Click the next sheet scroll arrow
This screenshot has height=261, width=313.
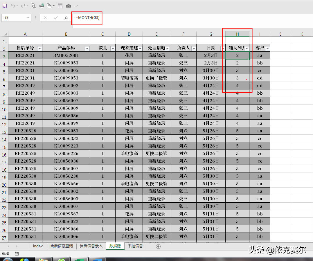[x=17, y=246]
